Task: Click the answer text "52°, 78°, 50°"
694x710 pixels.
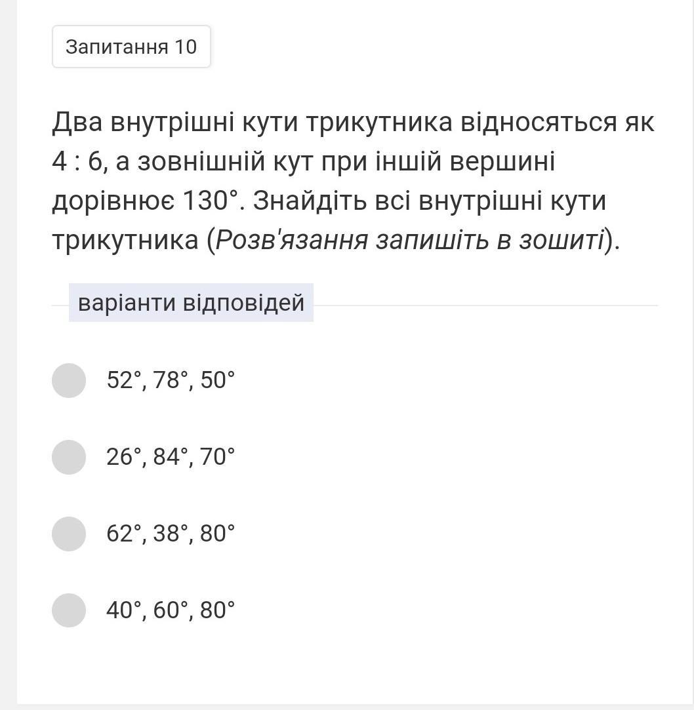Action: (171, 380)
